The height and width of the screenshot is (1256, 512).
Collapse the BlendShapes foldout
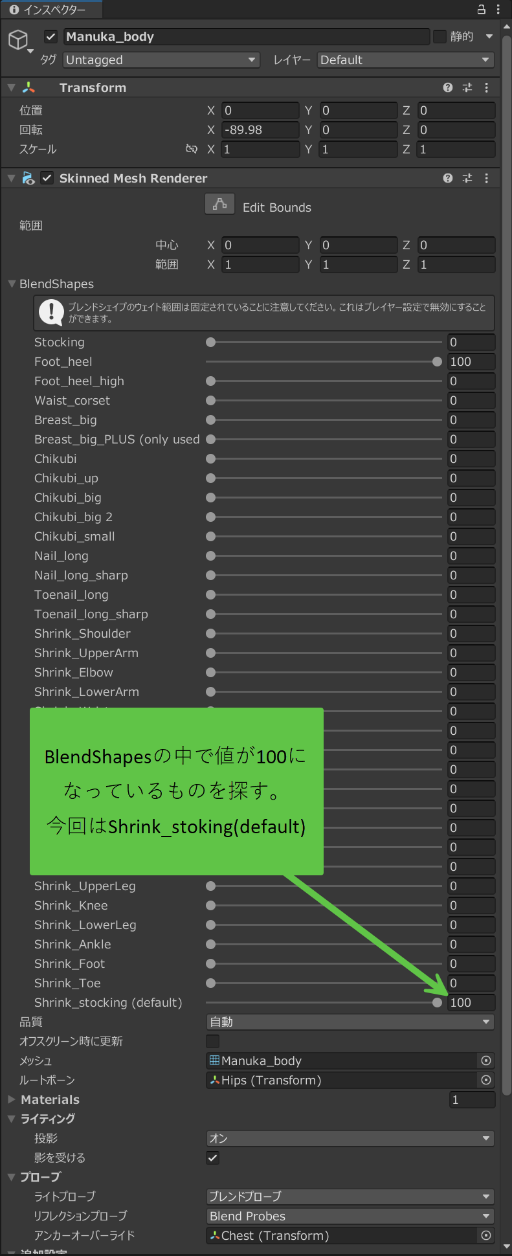point(12,284)
